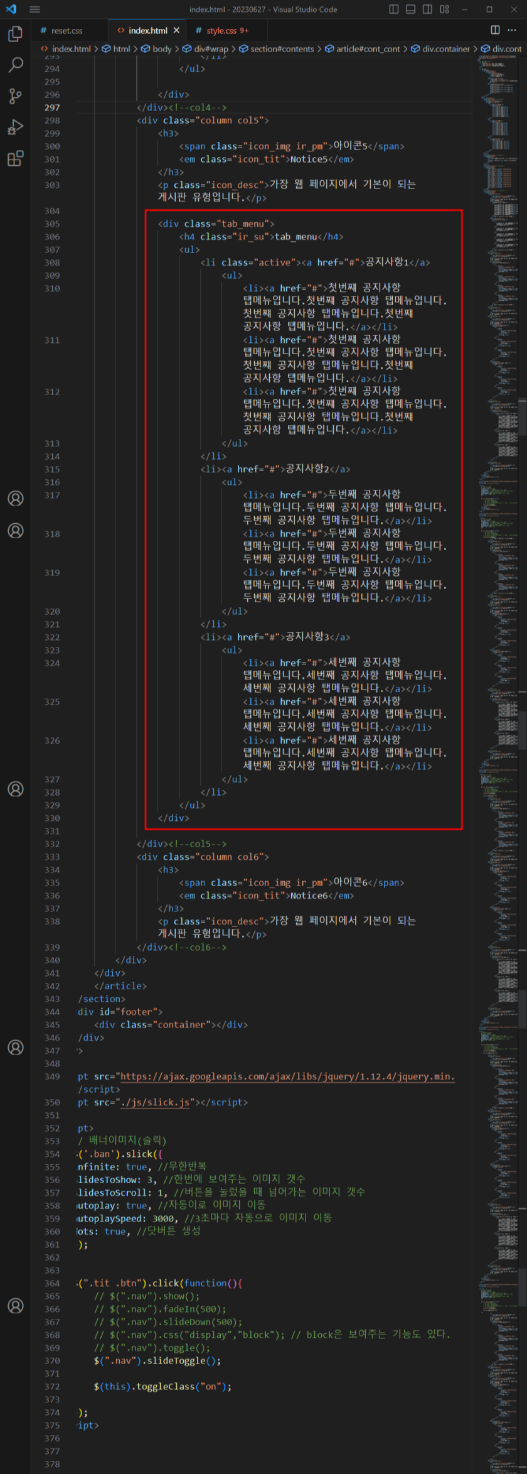
Task: Click the ('.ban').slick({ code line
Action: [x=120, y=1154]
